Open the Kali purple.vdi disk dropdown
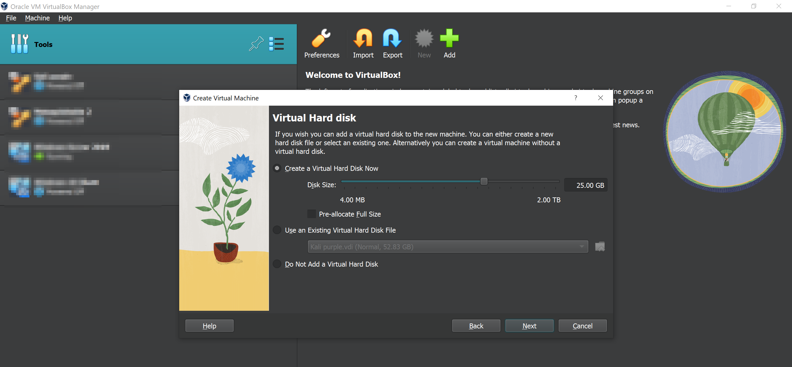Image resolution: width=792 pixels, height=367 pixels. coord(448,247)
